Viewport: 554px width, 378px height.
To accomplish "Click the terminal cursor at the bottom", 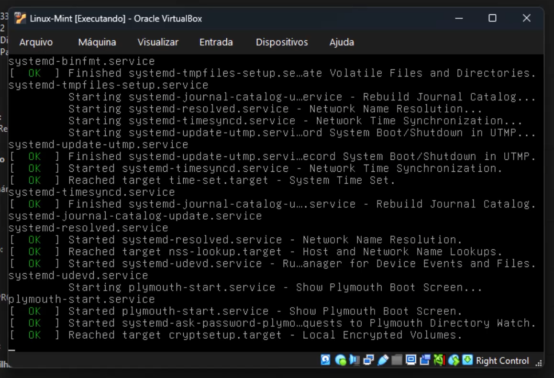I will coord(11,350).
